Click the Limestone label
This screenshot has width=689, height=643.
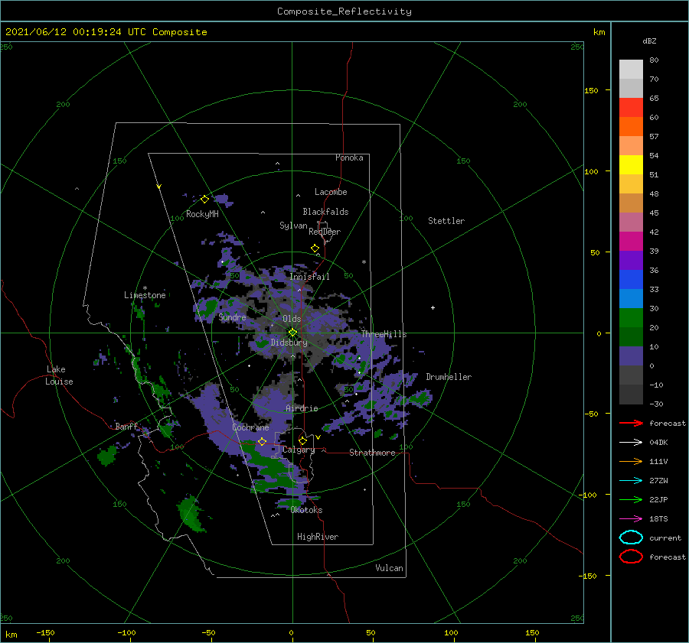click(x=145, y=295)
